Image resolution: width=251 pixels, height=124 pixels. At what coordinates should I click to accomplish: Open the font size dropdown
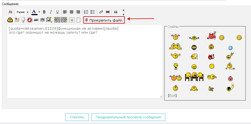click(27, 12)
